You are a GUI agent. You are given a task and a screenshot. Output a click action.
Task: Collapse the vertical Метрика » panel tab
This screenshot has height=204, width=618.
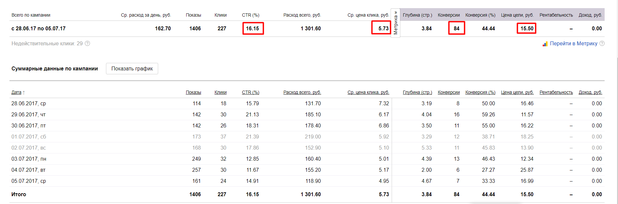396,23
